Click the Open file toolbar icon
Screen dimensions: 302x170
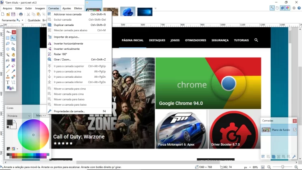pos(8,14)
